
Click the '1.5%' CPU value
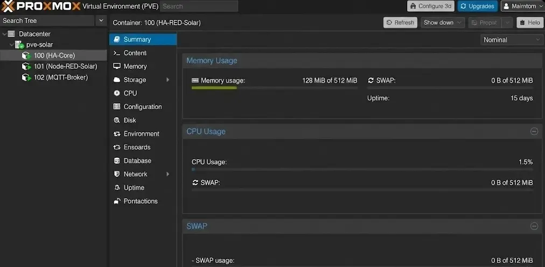click(x=526, y=162)
